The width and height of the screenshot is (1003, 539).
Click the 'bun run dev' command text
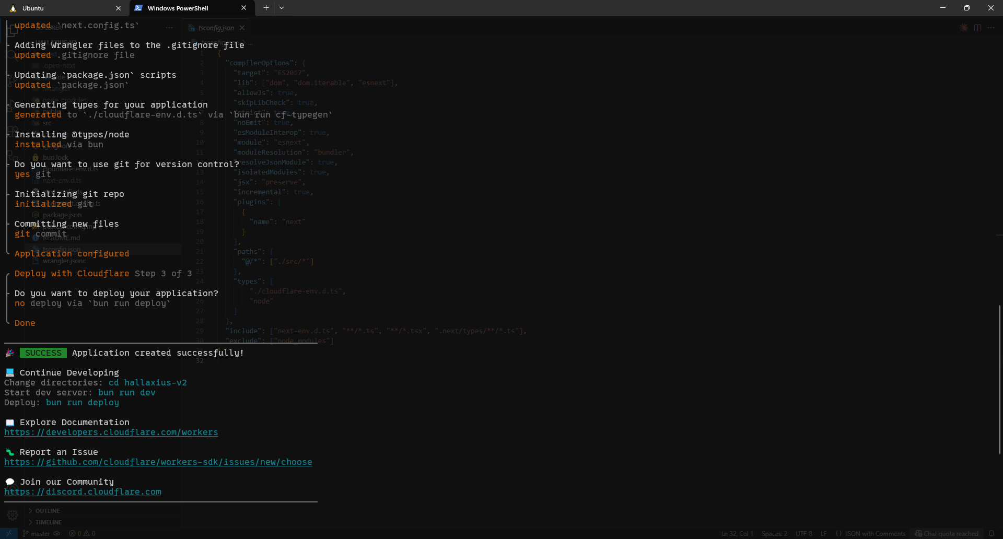[x=127, y=393]
